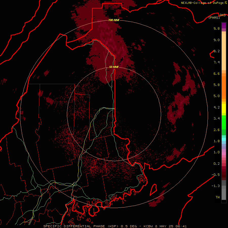Click the 2.6 legend value
Screen dimensions: 228x228
[x=217, y=130]
